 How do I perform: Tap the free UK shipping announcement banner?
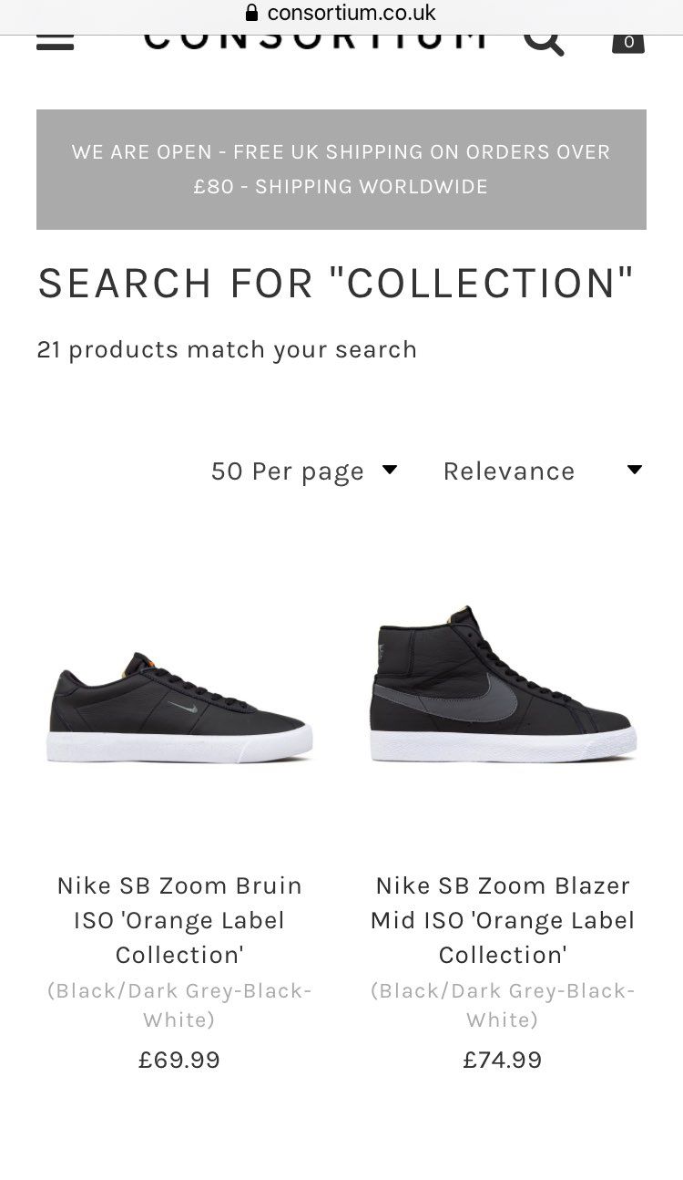pos(341,170)
